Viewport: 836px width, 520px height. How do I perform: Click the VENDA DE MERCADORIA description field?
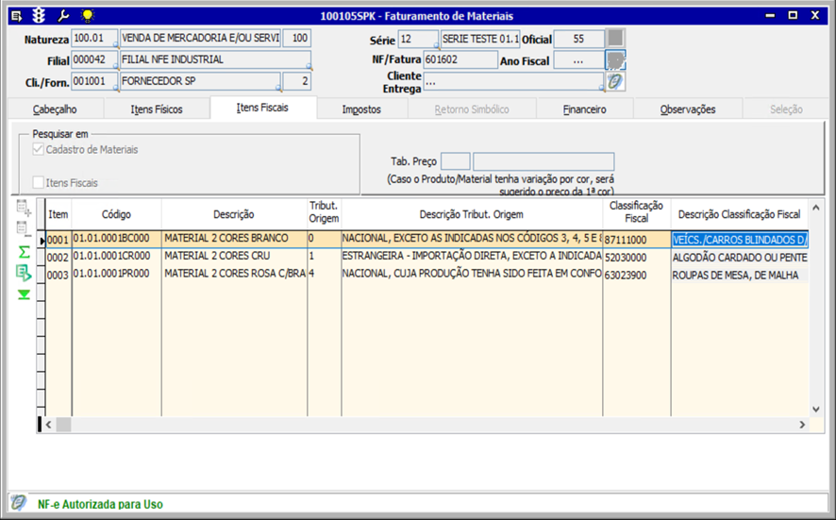click(x=200, y=39)
